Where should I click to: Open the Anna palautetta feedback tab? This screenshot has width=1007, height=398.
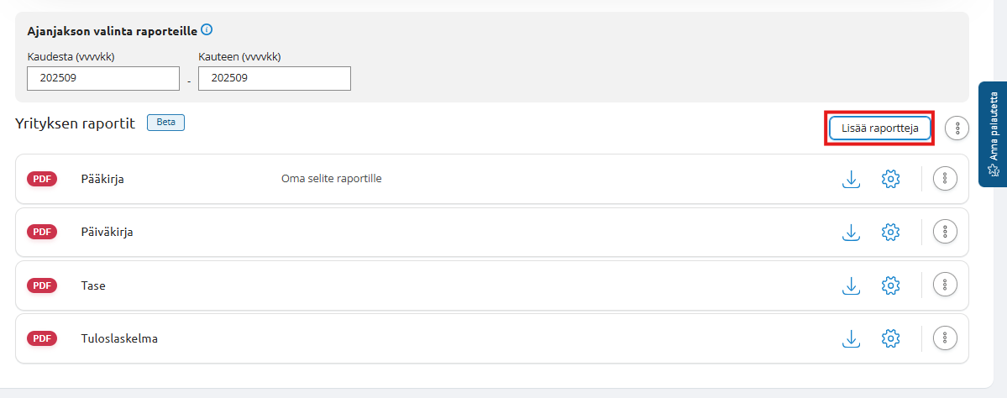point(993,134)
